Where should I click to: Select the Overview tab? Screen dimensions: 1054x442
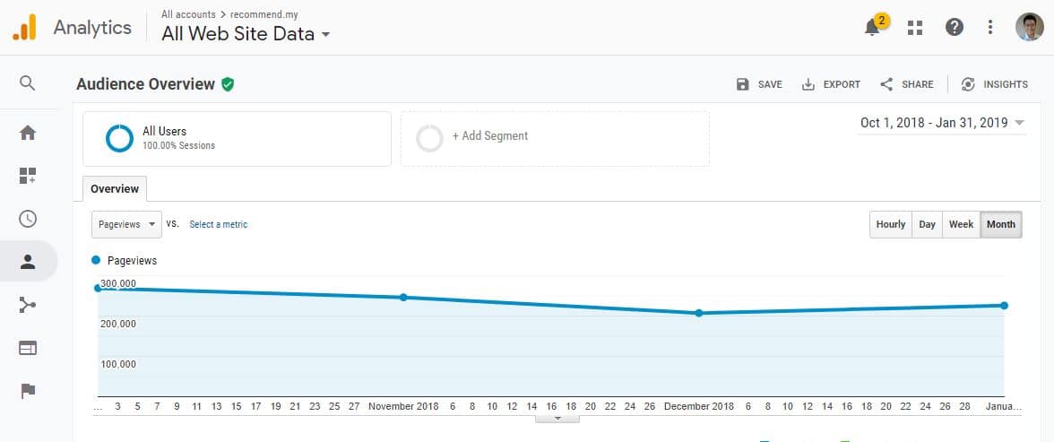tap(115, 189)
